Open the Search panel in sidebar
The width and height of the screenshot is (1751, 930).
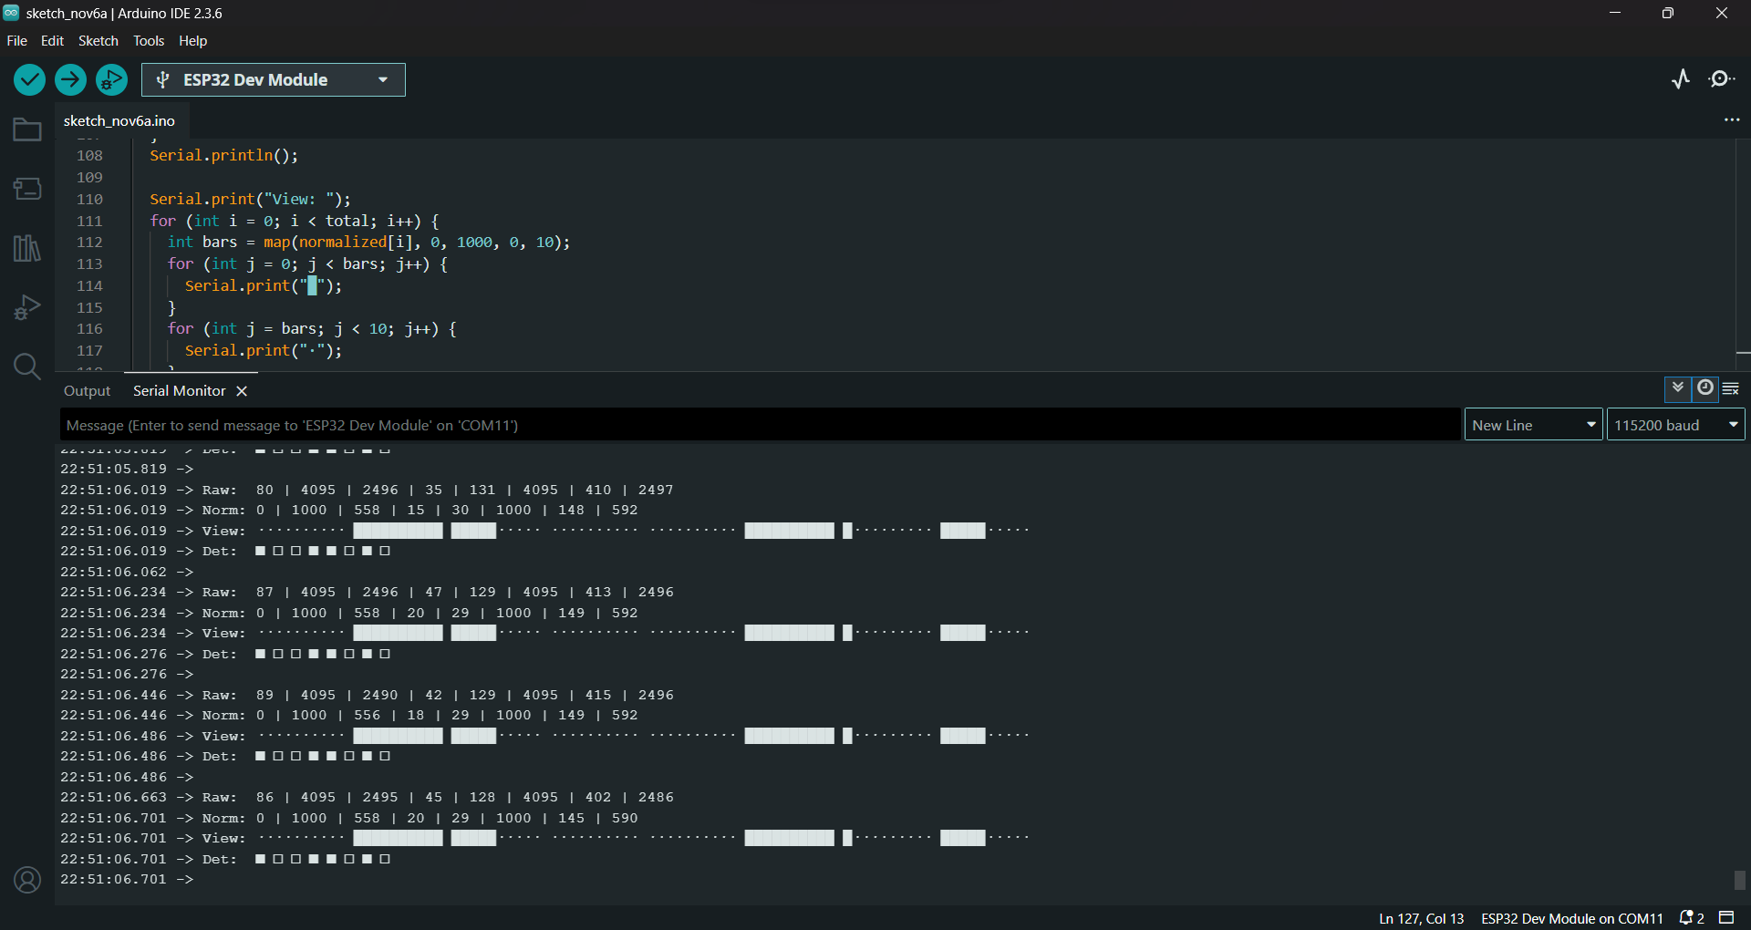click(27, 367)
